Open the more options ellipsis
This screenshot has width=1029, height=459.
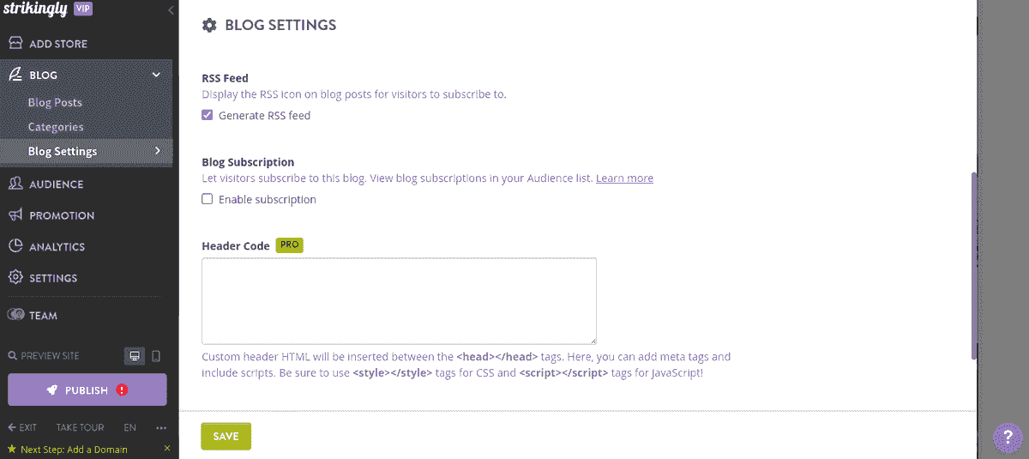coord(161,427)
